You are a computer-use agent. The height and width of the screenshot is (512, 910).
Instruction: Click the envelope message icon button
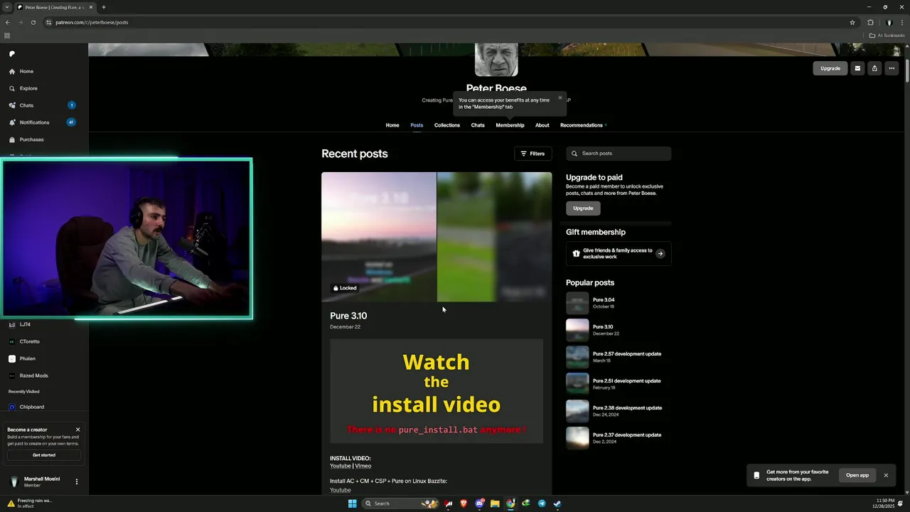coord(857,68)
